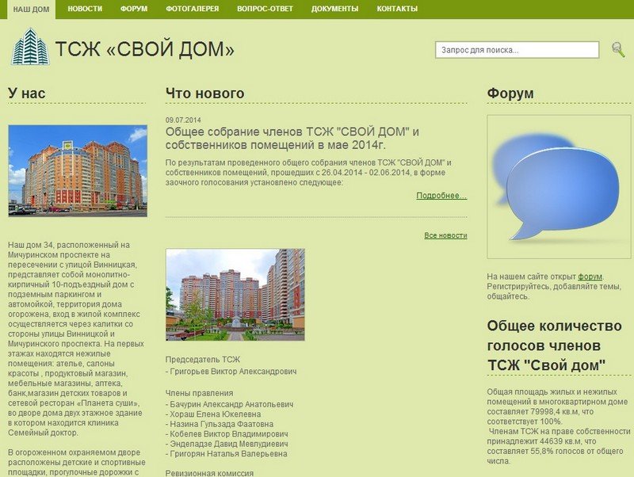
Task: Click the magnifier search icon
Action: click(618, 49)
